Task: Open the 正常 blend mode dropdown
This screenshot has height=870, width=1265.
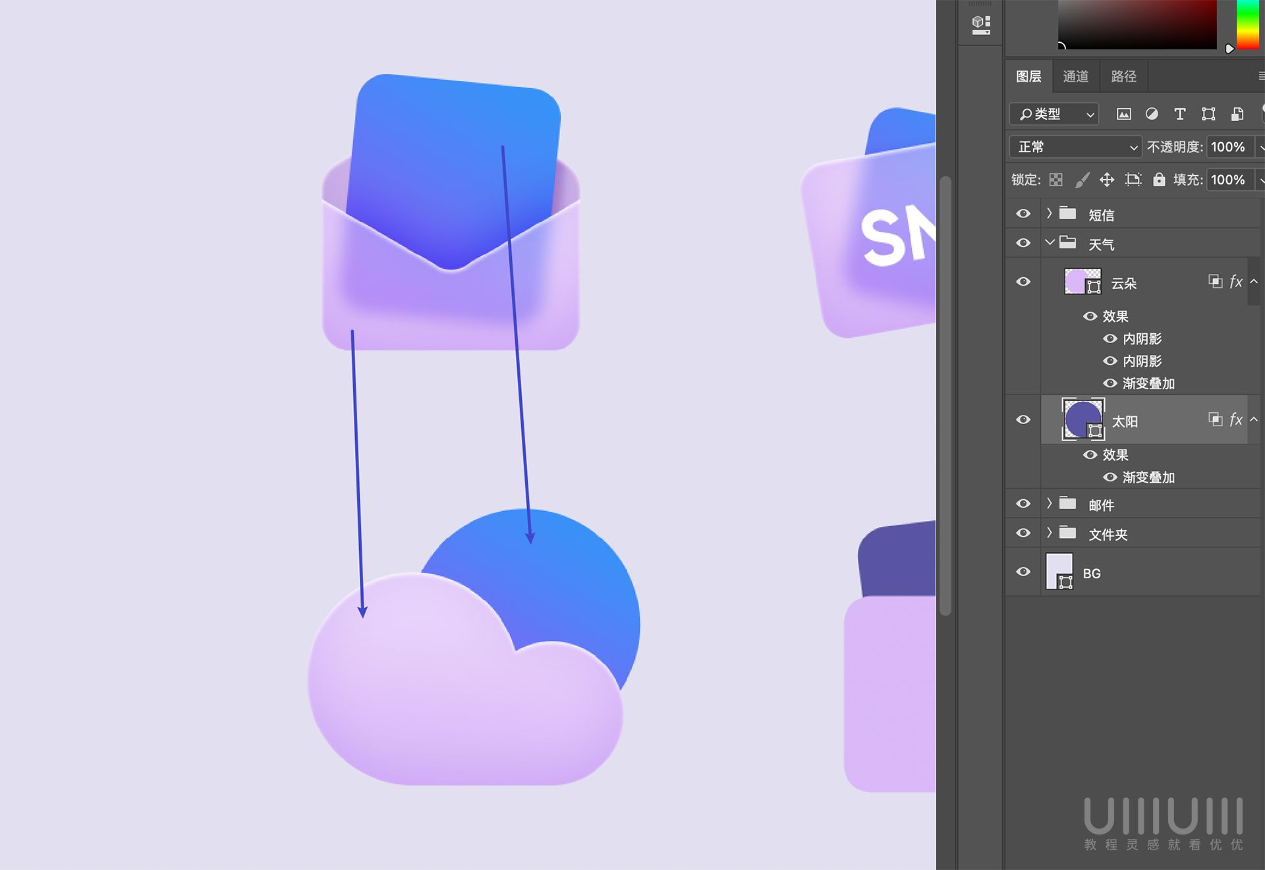Action: (1075, 147)
